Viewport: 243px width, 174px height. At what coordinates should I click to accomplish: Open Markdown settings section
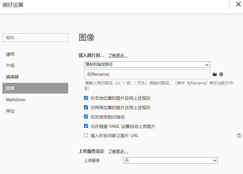tap(16, 100)
